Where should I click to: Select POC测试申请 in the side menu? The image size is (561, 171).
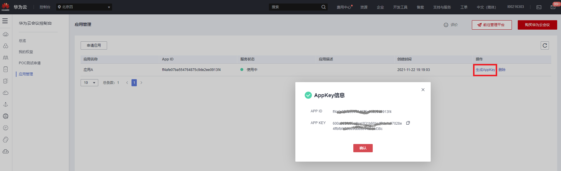tap(30, 63)
